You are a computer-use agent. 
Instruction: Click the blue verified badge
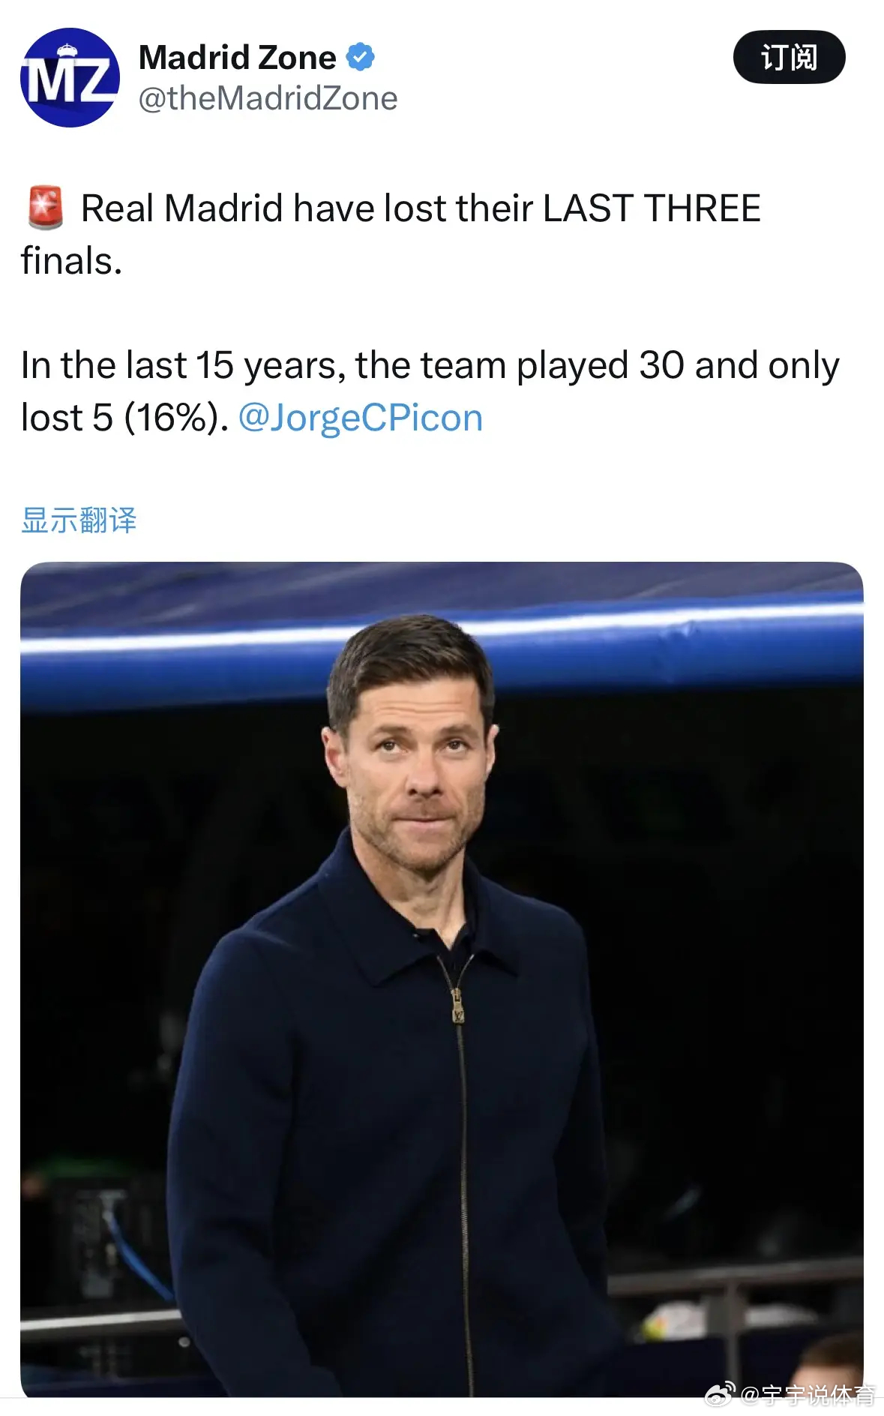click(x=361, y=57)
